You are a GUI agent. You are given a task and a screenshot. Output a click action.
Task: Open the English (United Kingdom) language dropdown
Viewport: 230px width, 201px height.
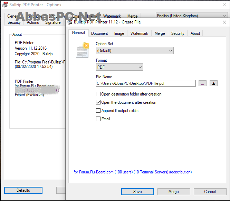click(192, 16)
